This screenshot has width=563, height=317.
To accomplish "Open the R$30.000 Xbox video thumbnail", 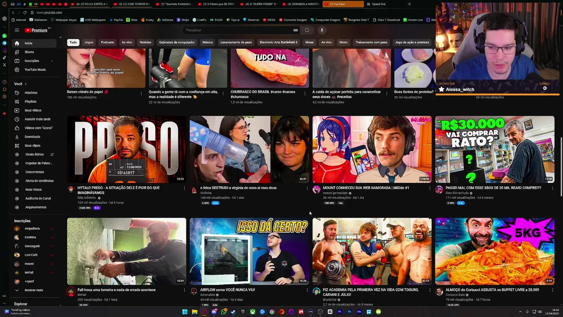I will [495, 149].
